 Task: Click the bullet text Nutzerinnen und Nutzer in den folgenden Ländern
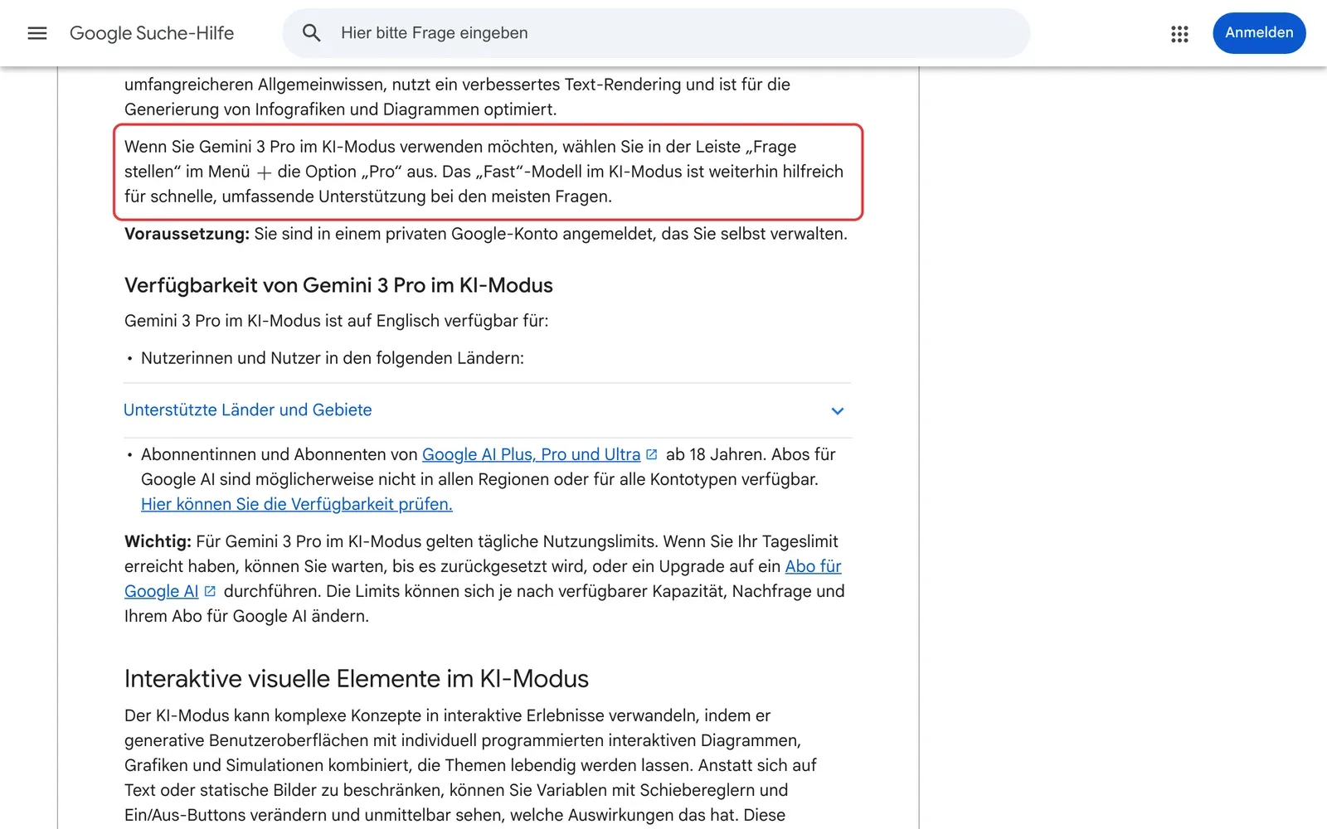click(x=333, y=358)
